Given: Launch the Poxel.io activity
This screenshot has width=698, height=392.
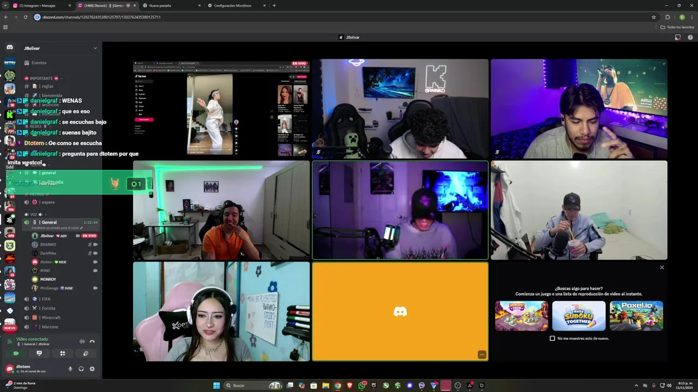Looking at the screenshot, I should (636, 316).
